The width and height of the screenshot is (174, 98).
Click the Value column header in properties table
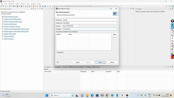(x=78, y=34)
